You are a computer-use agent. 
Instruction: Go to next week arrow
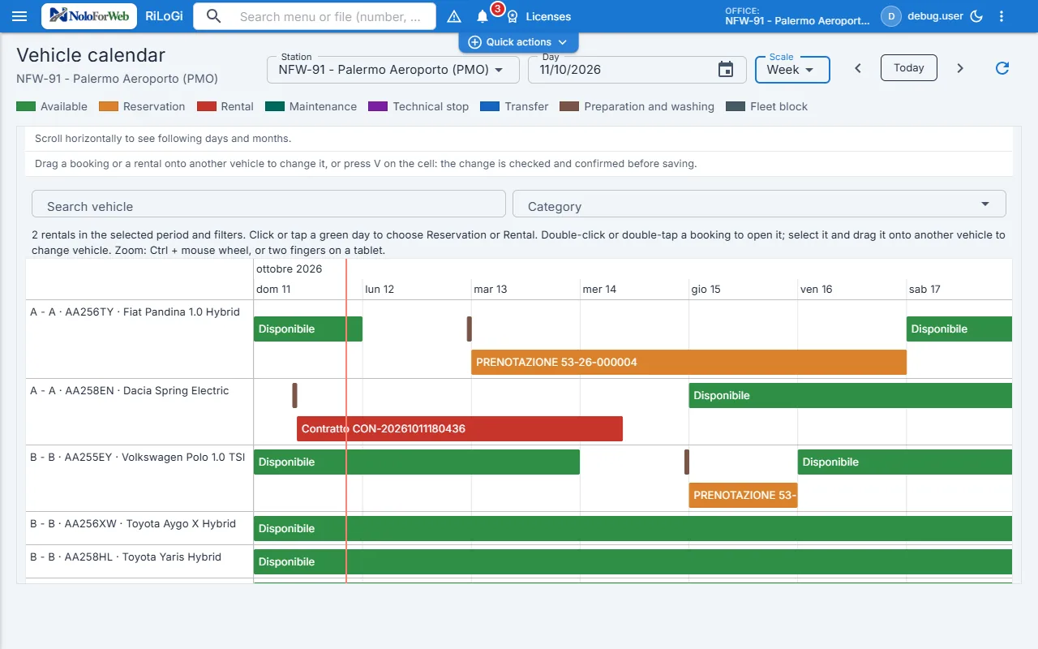point(960,68)
